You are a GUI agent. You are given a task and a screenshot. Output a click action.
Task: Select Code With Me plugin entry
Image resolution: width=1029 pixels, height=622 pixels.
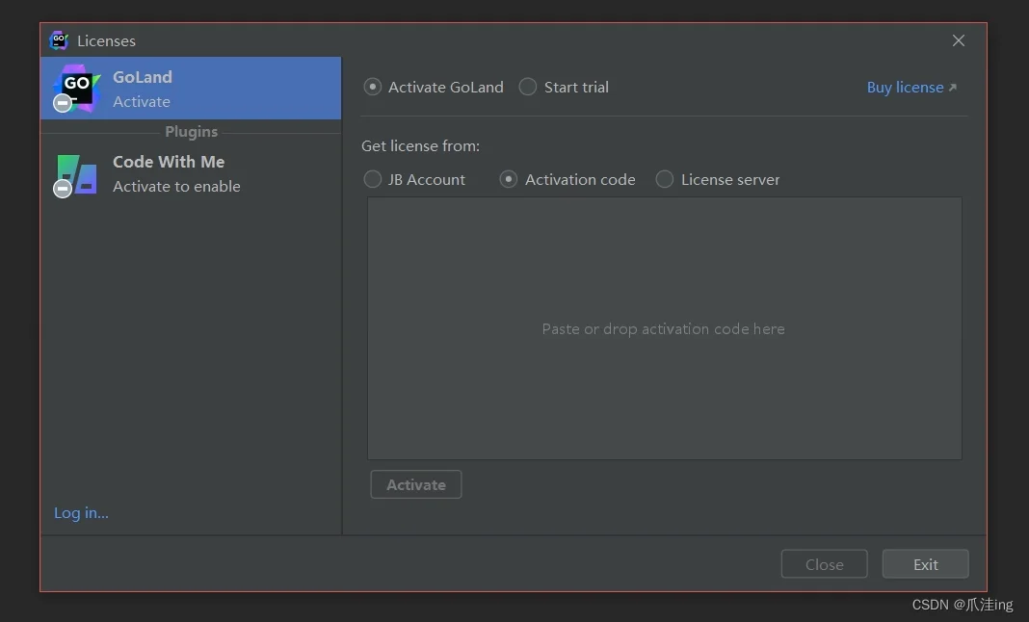pos(191,174)
